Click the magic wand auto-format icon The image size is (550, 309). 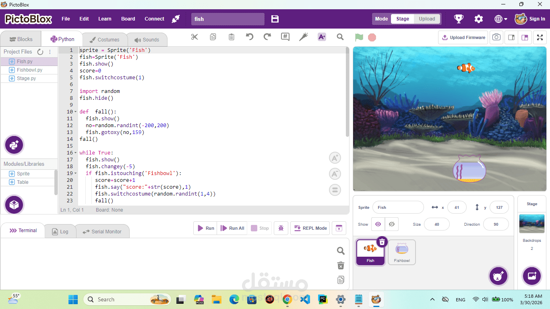[x=303, y=37]
